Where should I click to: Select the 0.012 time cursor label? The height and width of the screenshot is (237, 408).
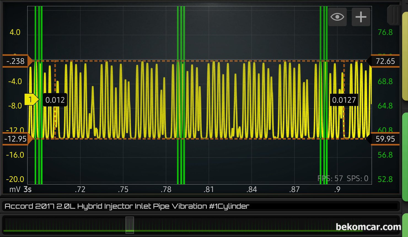pyautogui.click(x=55, y=100)
